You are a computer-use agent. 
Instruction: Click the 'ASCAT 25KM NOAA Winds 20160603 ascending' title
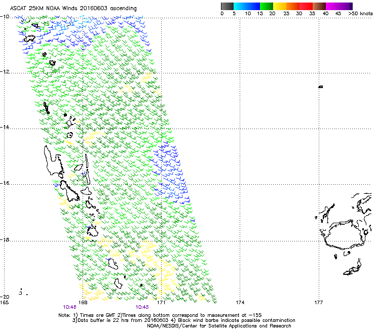(73, 8)
